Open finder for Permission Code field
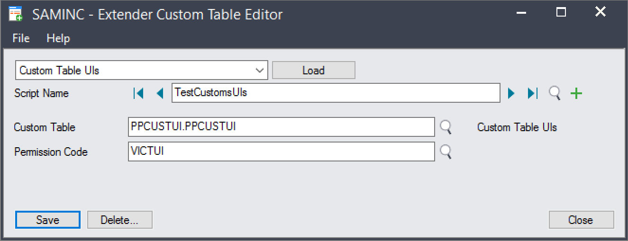This screenshot has height=241, width=628. 446,151
